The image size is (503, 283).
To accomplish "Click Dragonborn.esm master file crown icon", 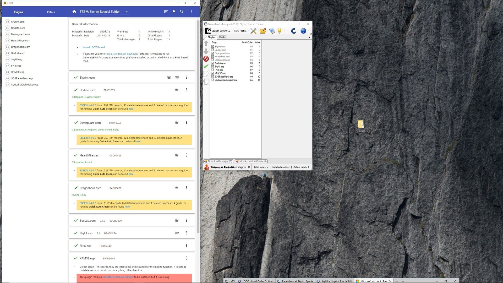I will click(x=177, y=188).
